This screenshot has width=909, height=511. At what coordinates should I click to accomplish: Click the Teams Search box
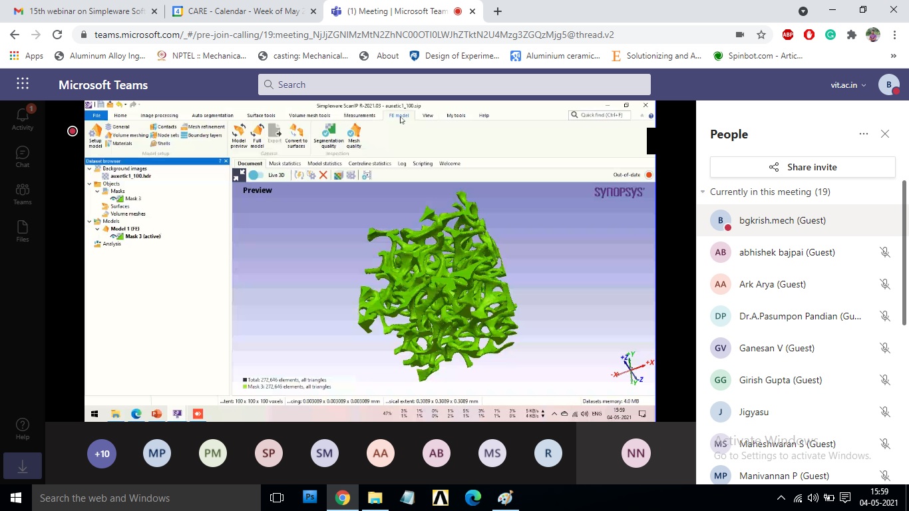click(454, 85)
